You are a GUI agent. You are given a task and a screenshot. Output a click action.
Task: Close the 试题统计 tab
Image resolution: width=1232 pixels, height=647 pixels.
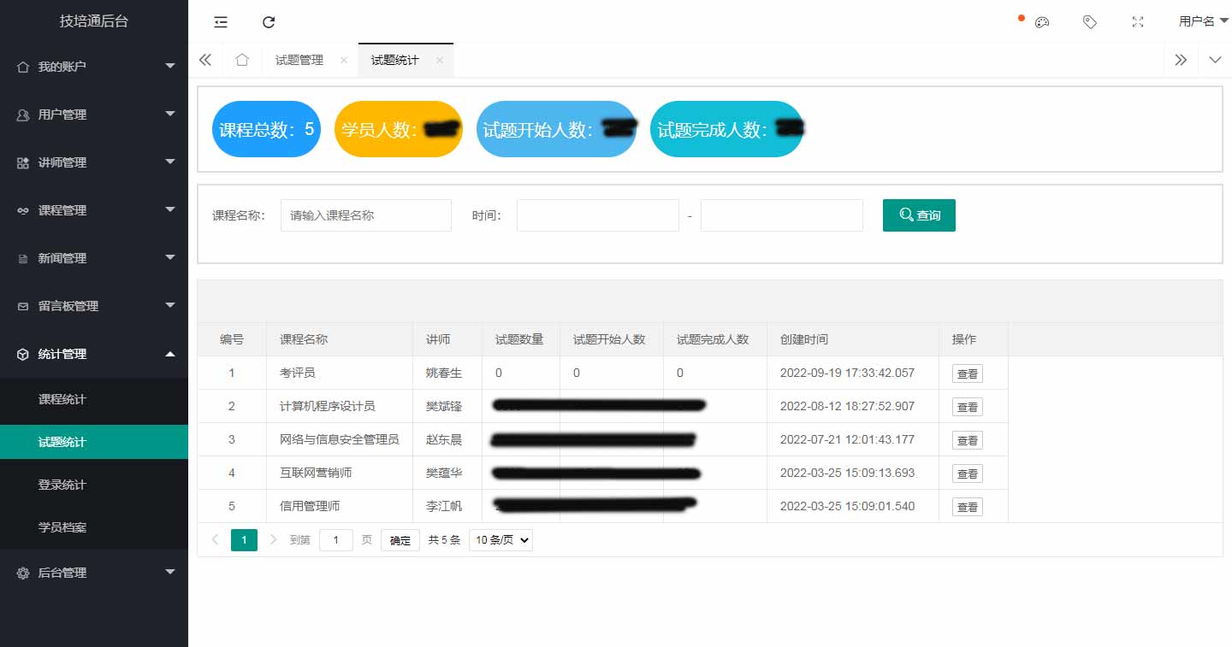439,61
